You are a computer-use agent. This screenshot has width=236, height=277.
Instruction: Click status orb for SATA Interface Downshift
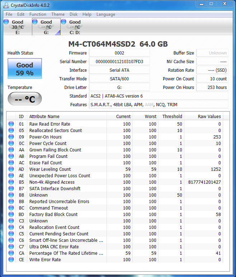coord(11,188)
